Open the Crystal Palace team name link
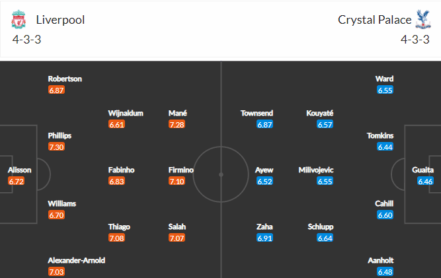This screenshot has height=278, width=441. [x=375, y=20]
